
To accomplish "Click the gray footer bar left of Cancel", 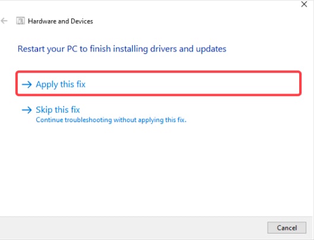I will [x=132, y=228].
